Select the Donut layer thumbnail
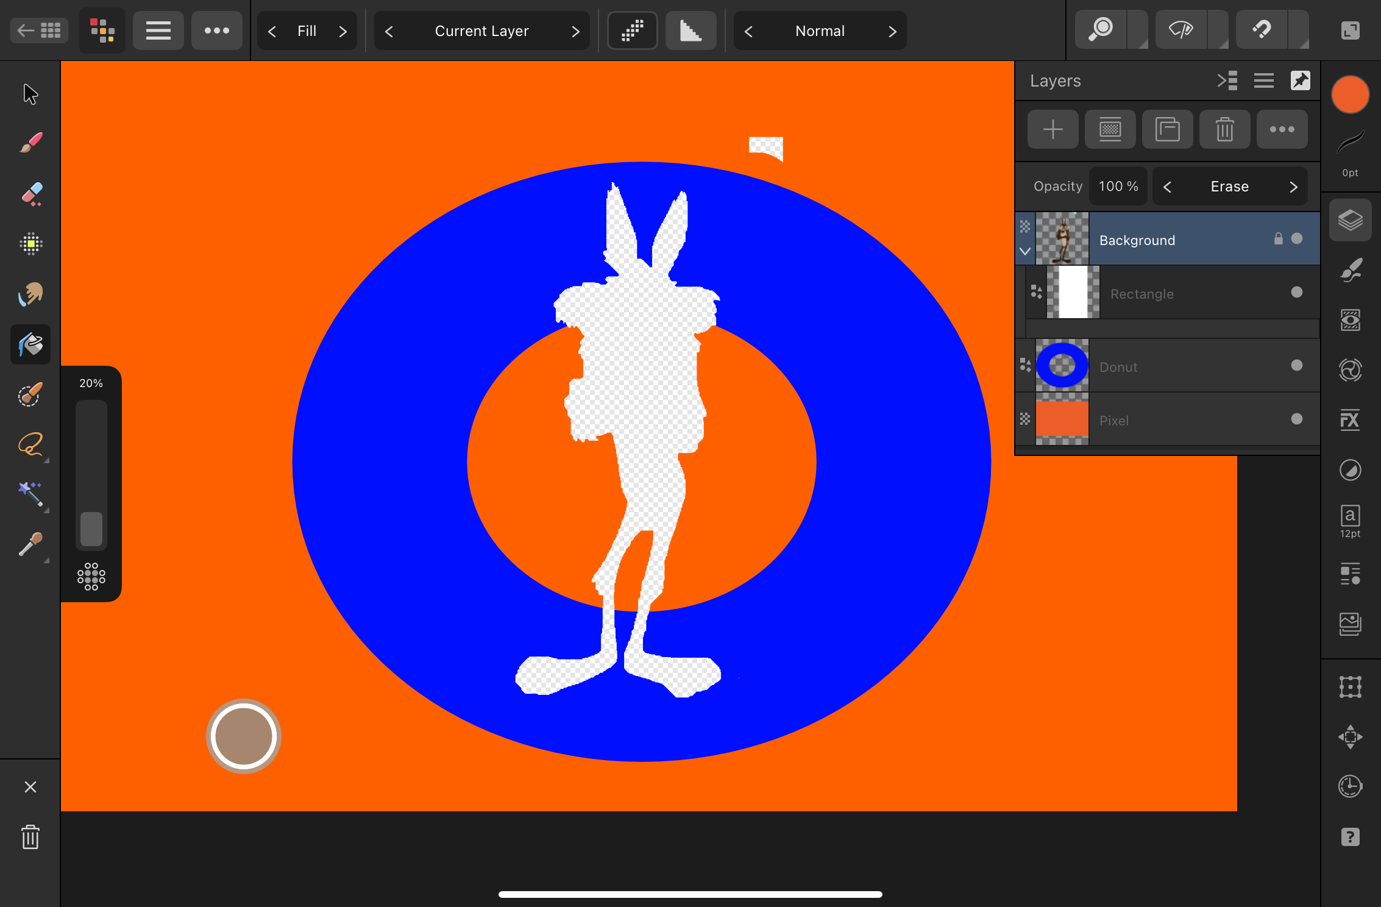This screenshot has width=1381, height=907. click(1062, 365)
